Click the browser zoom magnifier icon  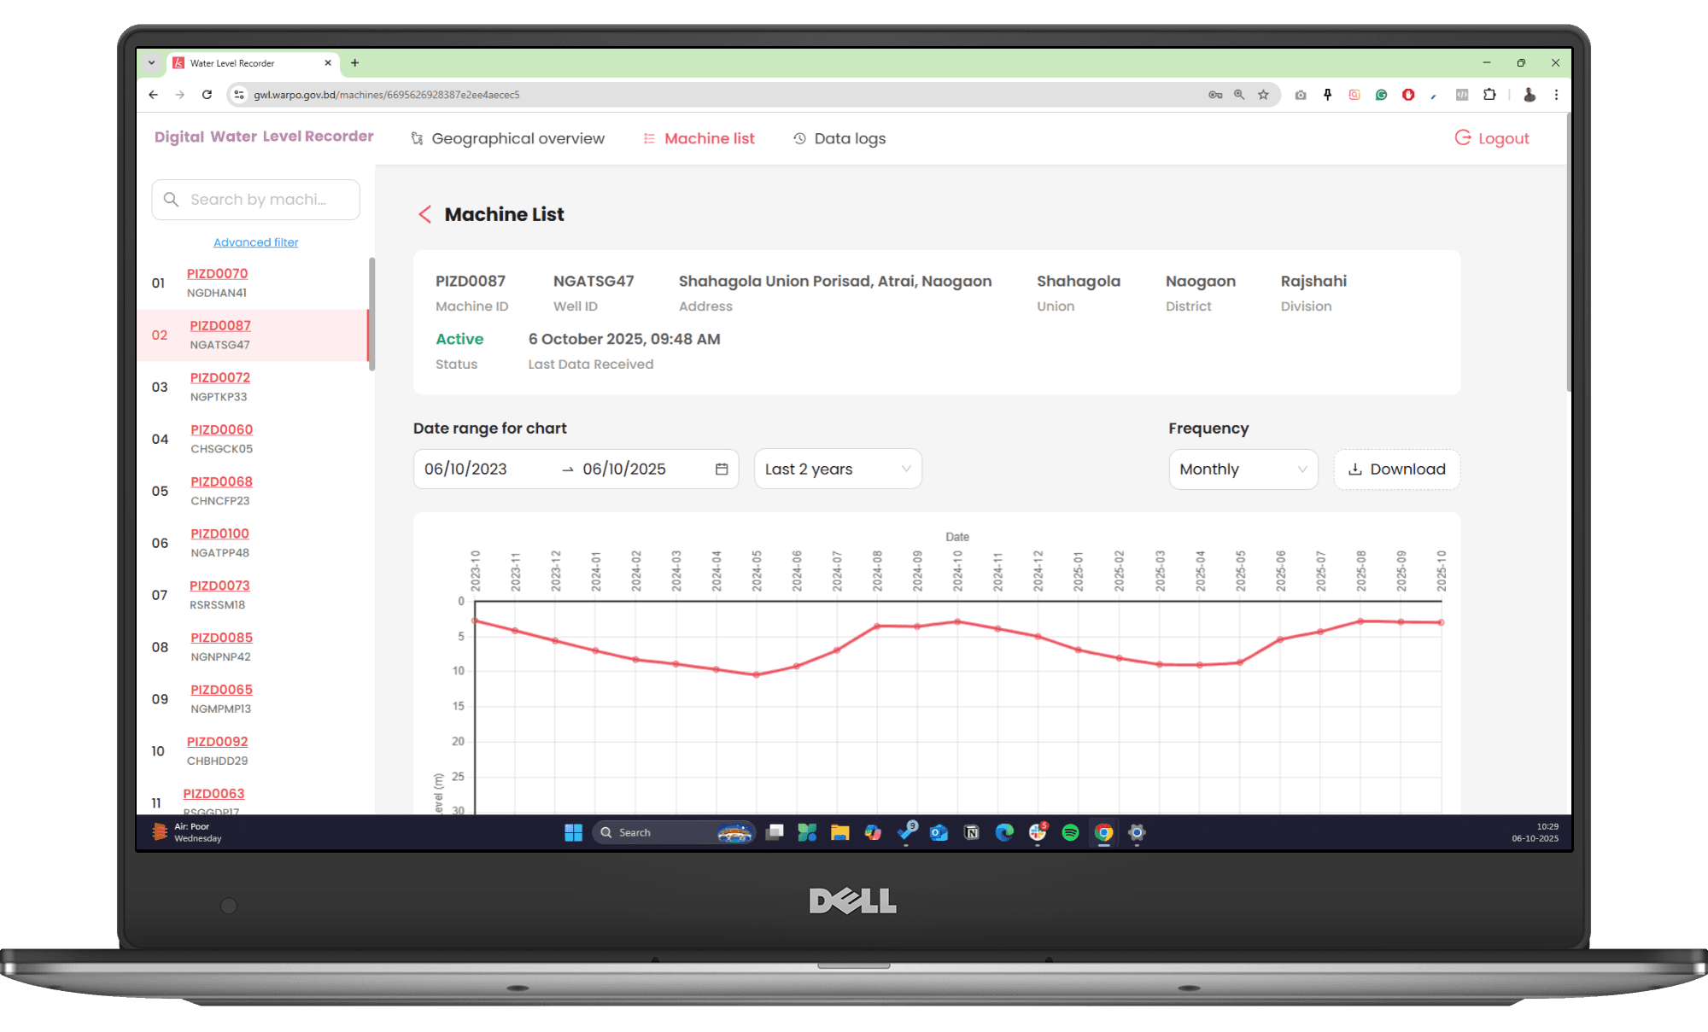point(1239,95)
